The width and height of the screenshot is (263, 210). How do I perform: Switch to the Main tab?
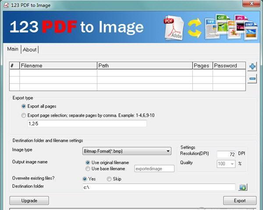13,49
